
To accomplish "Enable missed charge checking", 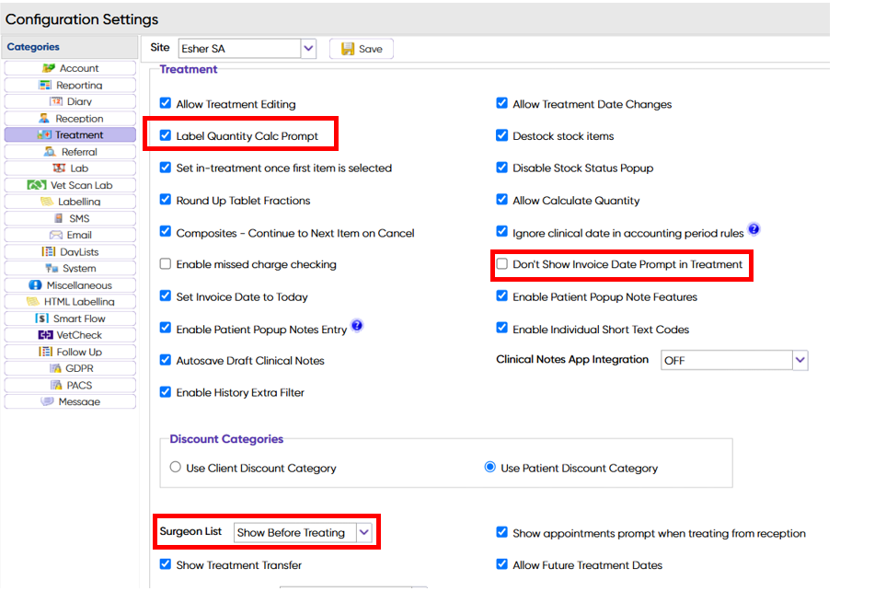I will pos(165,263).
